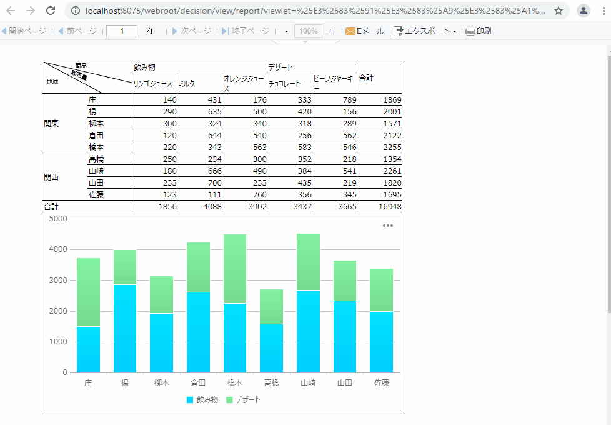The height and width of the screenshot is (425, 611).
Task: Click the green デザート bar for 橋本
Action: point(235,269)
